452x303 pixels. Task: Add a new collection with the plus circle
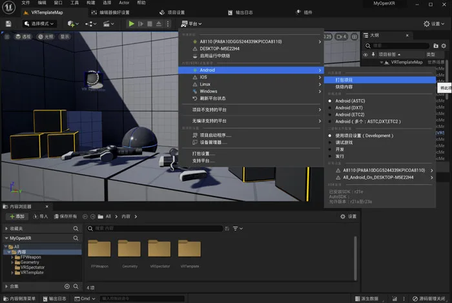67,286
